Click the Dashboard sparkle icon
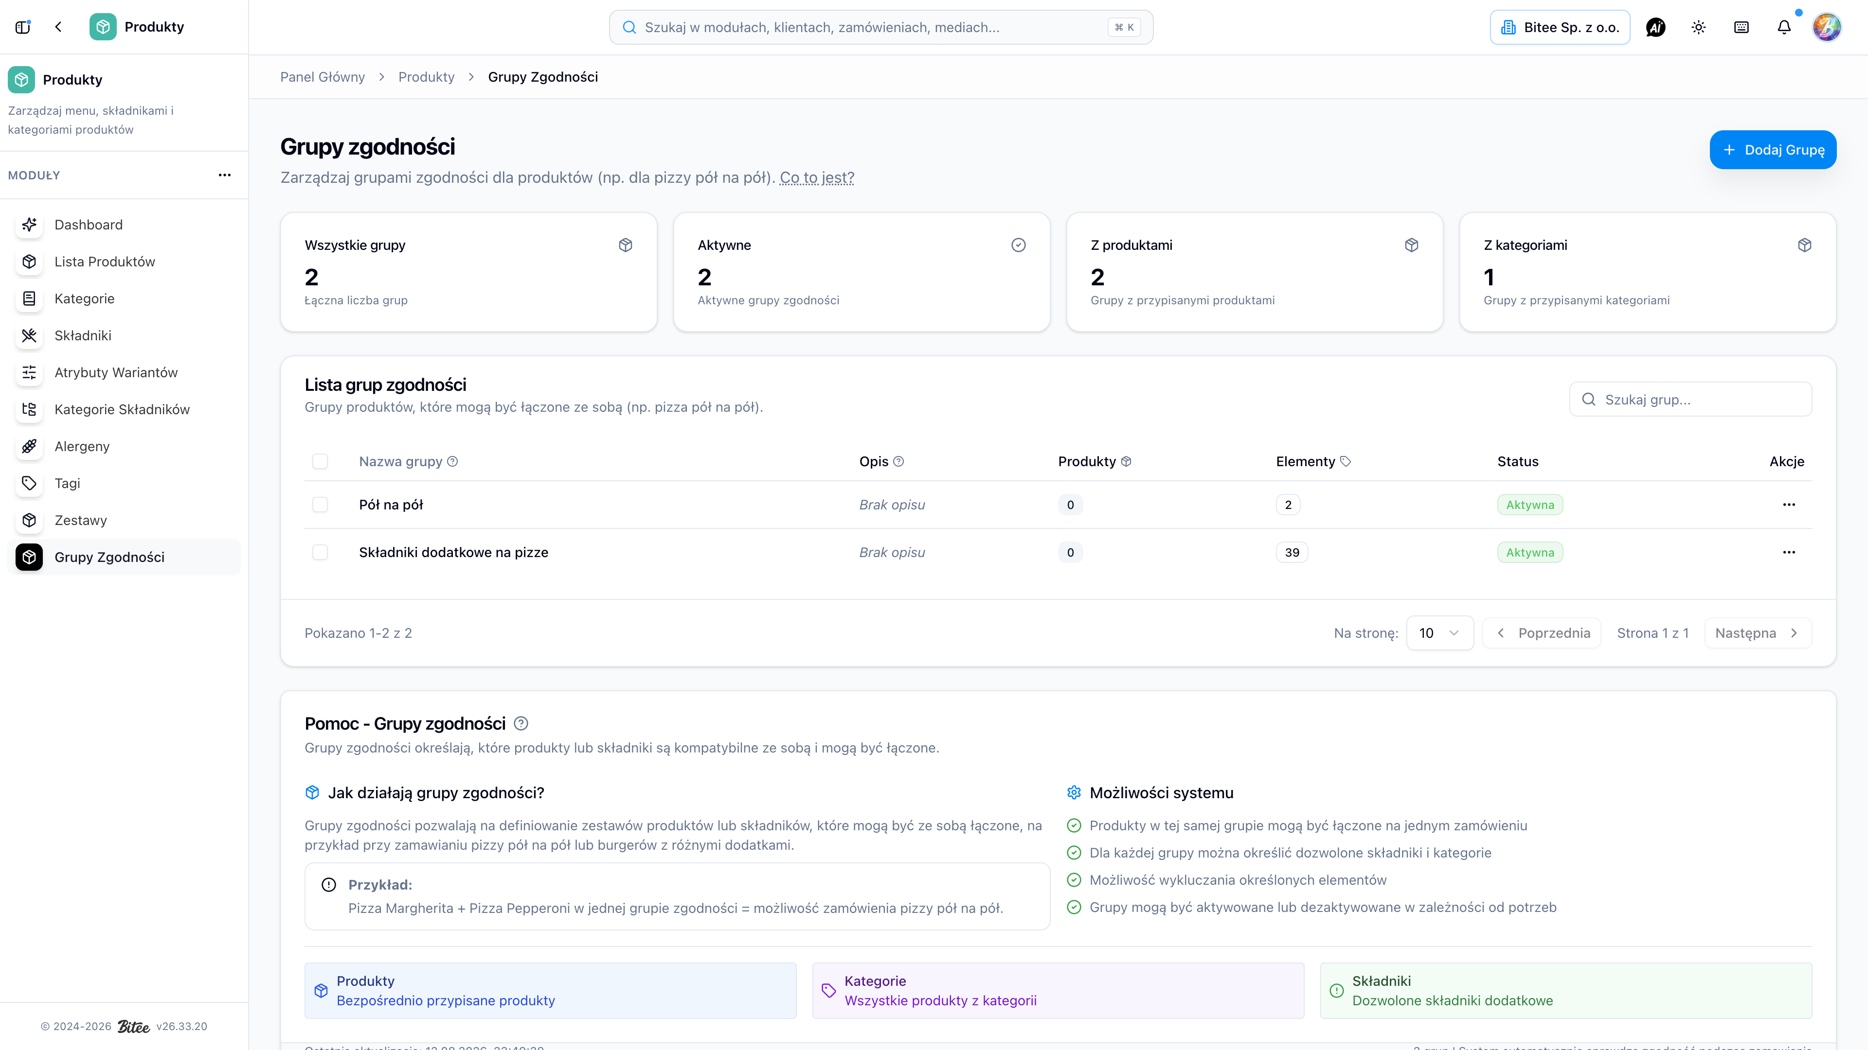The image size is (1868, 1050). [x=29, y=225]
